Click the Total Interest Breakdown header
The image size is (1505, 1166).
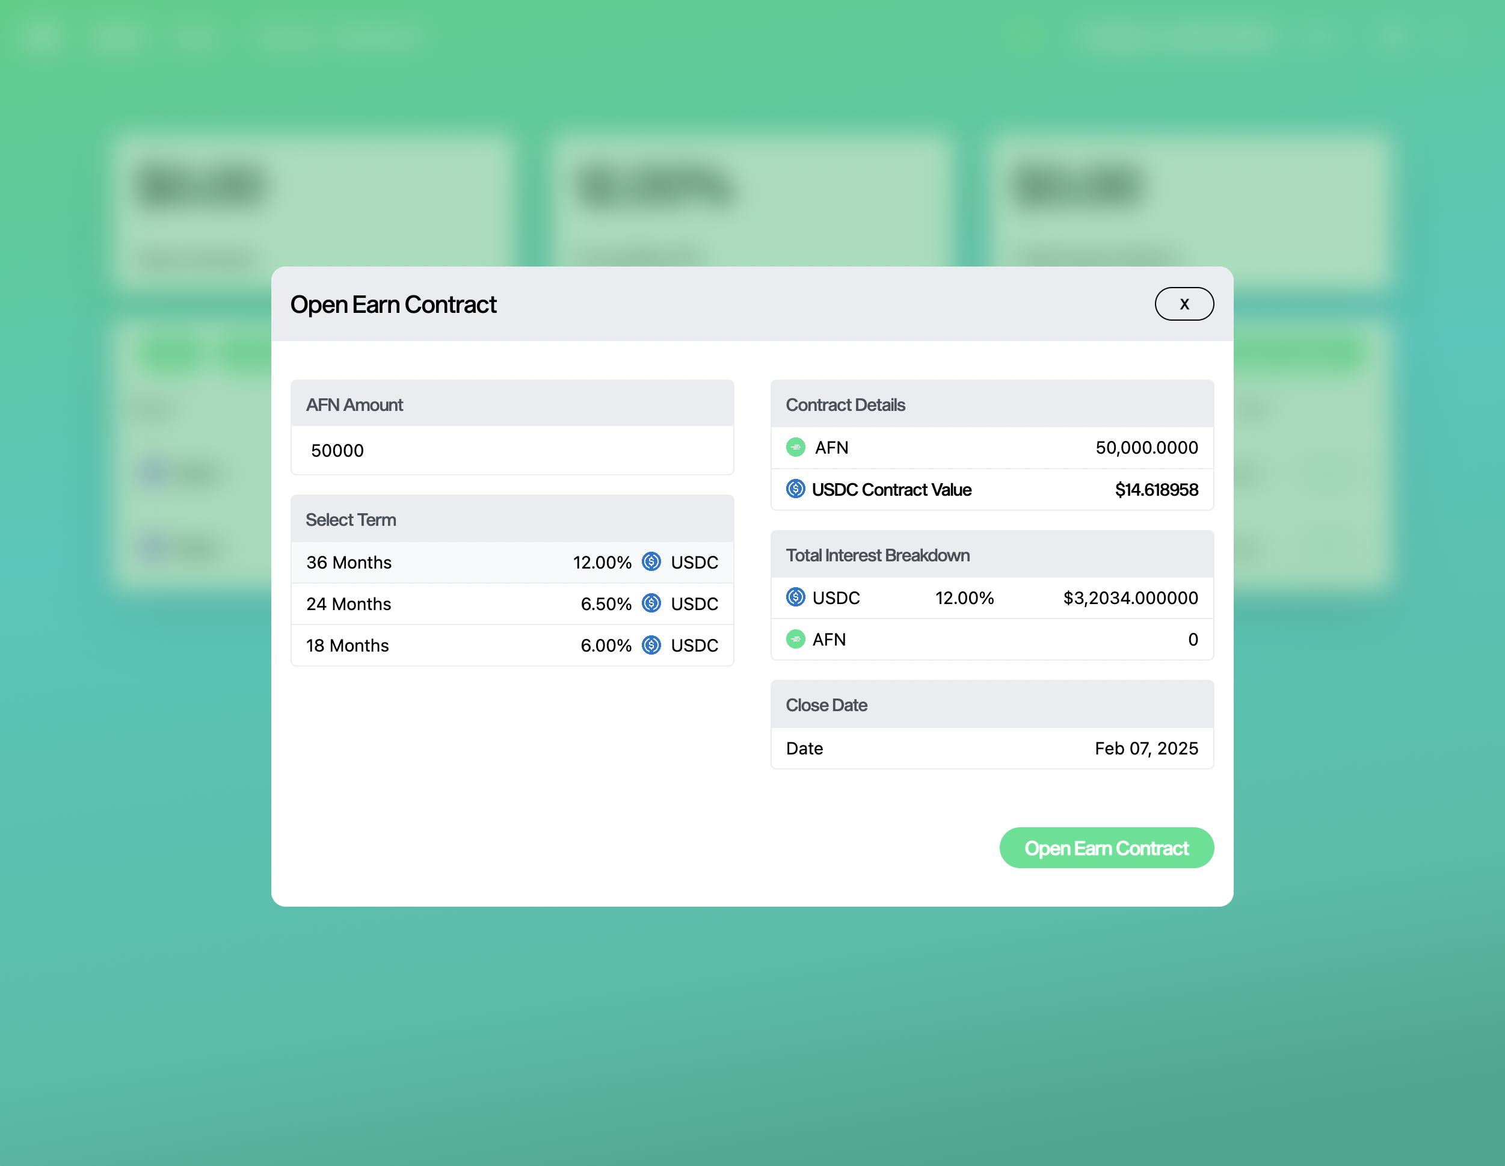(877, 555)
